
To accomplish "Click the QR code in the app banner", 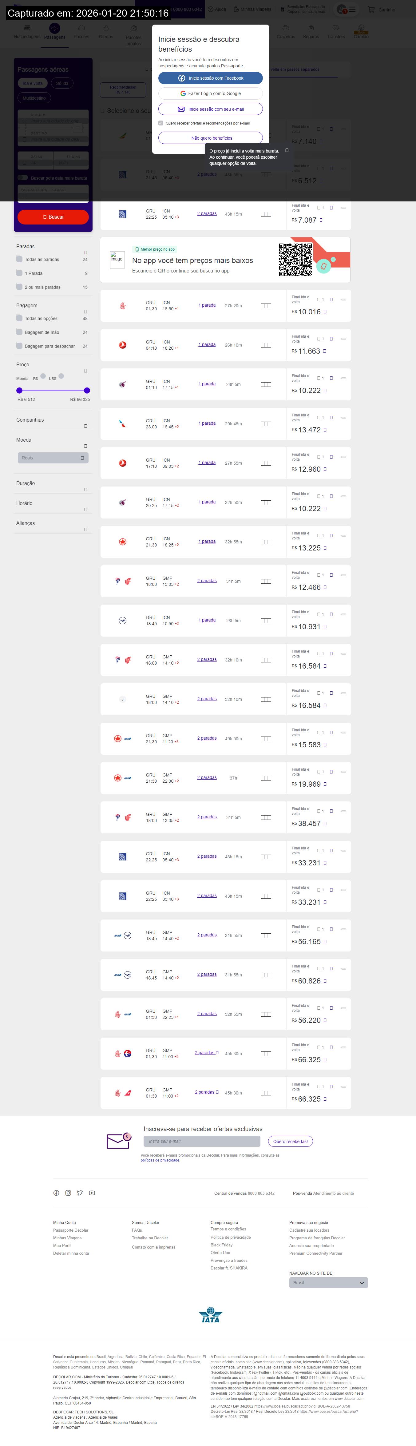I will pyautogui.click(x=295, y=259).
